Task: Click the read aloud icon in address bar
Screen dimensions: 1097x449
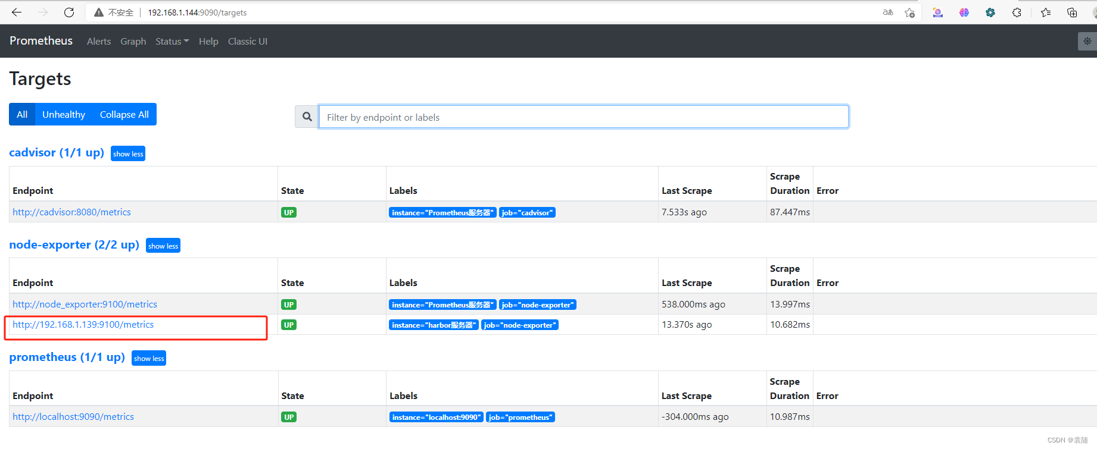Action: (888, 12)
